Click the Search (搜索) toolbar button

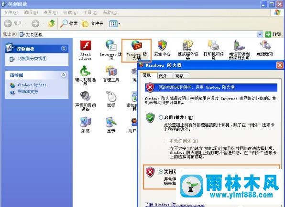pos(69,23)
